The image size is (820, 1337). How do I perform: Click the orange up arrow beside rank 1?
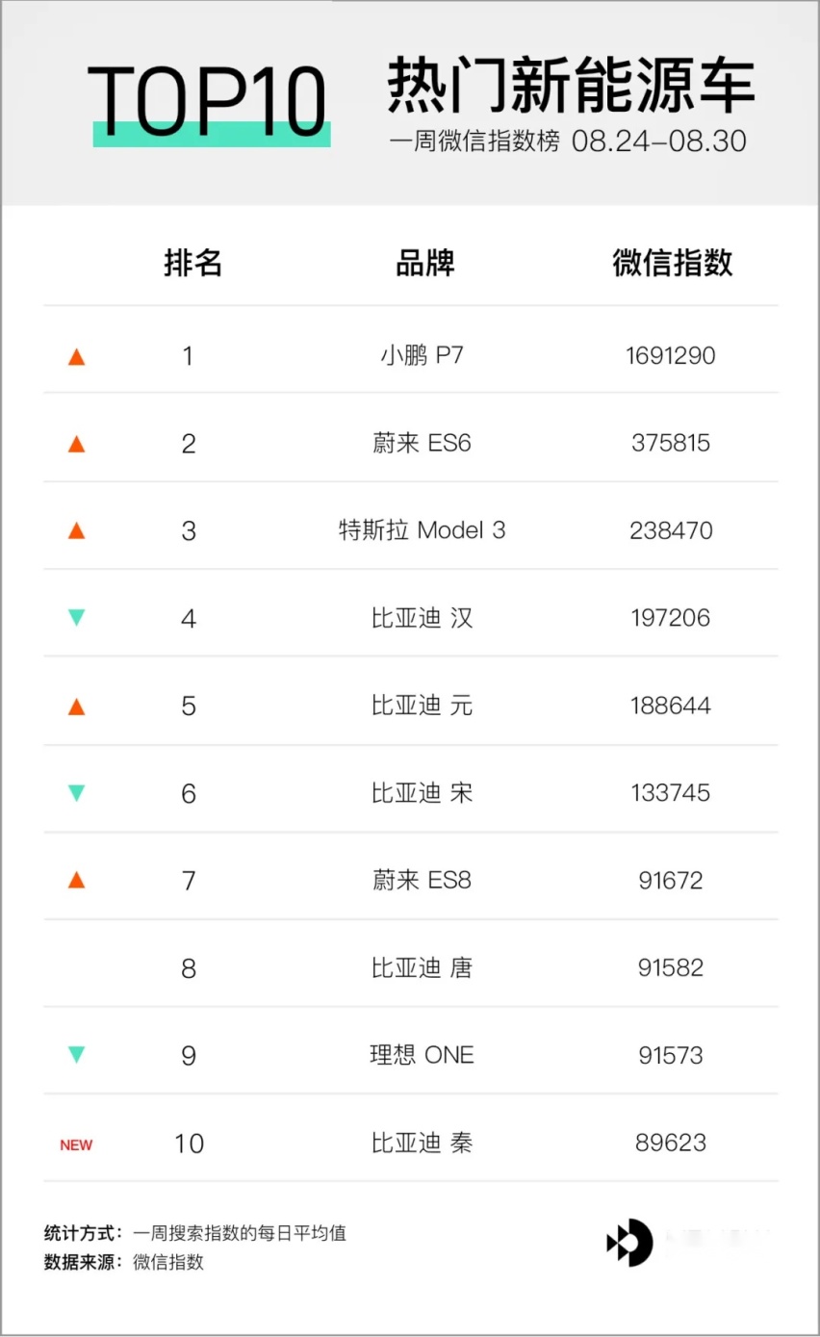click(x=77, y=357)
